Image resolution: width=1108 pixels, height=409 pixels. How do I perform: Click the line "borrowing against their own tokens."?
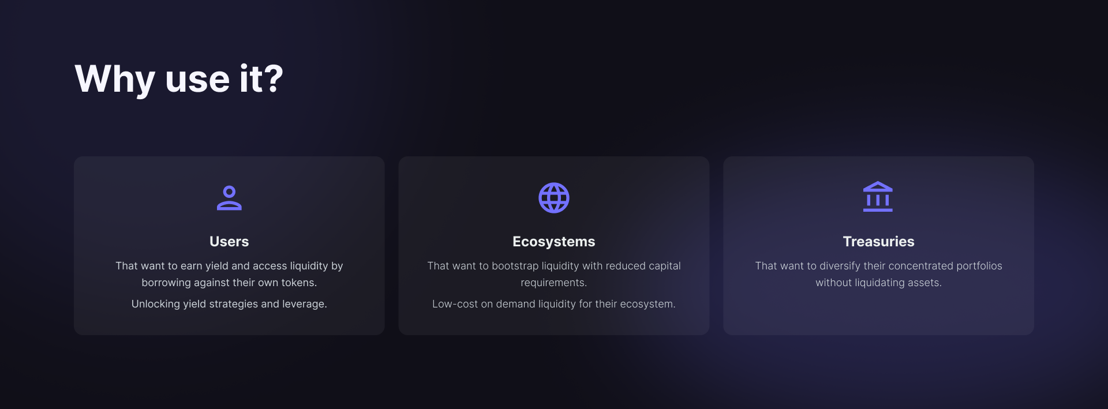tap(229, 283)
